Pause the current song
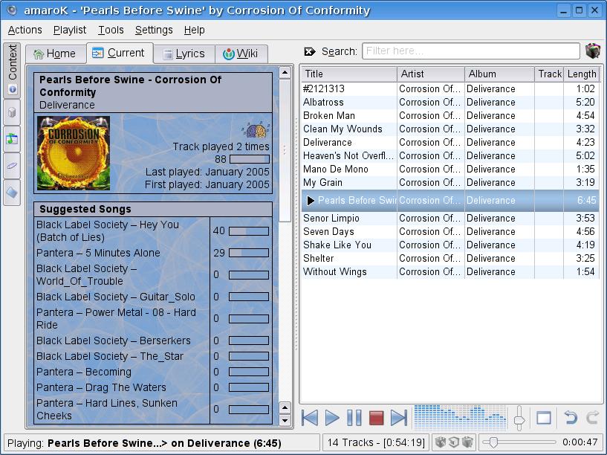 click(354, 418)
